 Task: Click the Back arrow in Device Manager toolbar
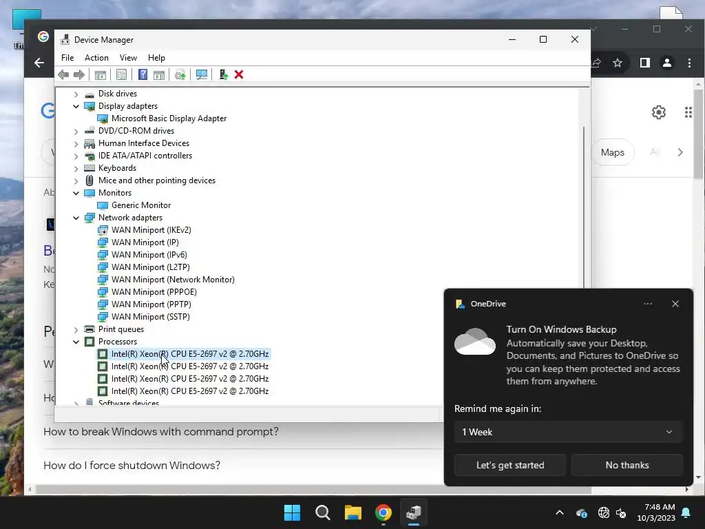click(x=63, y=74)
